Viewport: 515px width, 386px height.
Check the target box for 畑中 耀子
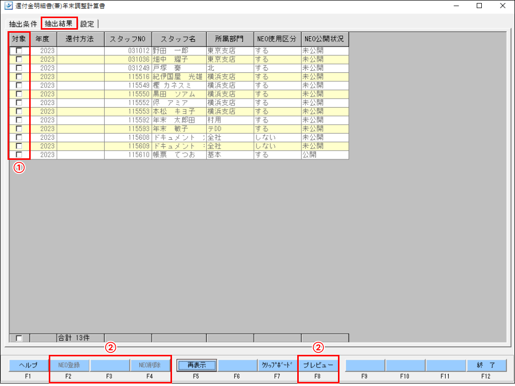(x=20, y=59)
